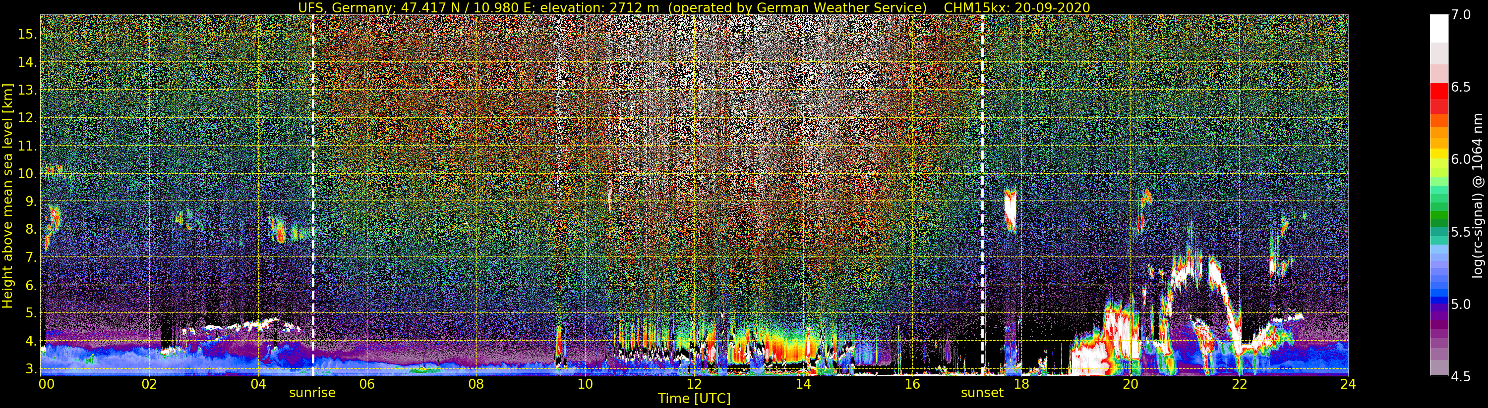Click the 12. height tick label
The width and height of the screenshot is (1488, 408).
27,118
